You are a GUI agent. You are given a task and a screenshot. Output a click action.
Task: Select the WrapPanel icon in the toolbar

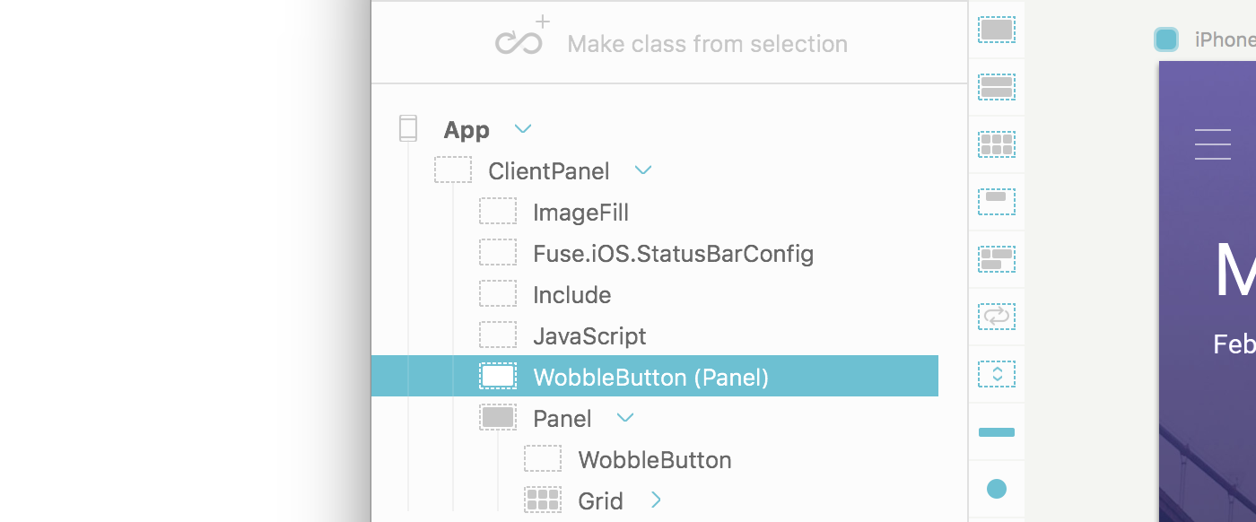tap(997, 259)
